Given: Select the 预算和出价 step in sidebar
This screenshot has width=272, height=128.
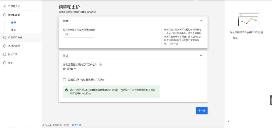Looking at the screenshot, I should pos(14,15).
